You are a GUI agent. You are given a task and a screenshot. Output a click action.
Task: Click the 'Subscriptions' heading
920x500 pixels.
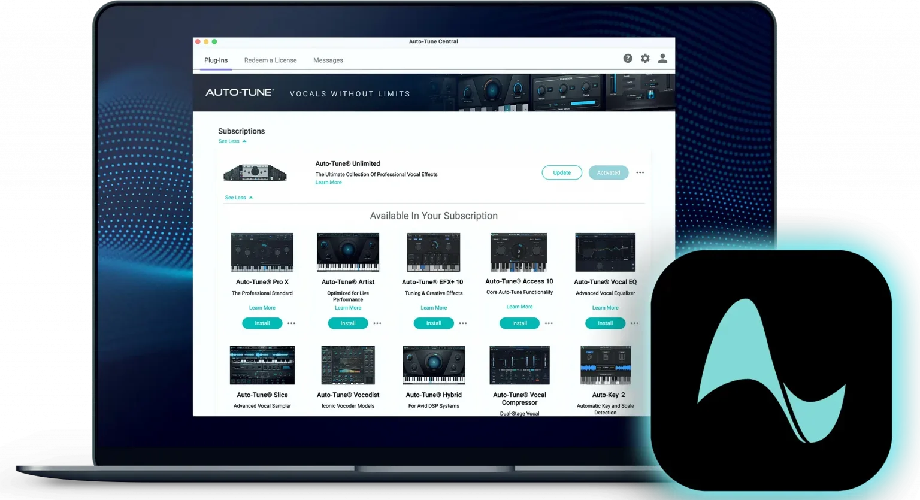pyautogui.click(x=241, y=131)
